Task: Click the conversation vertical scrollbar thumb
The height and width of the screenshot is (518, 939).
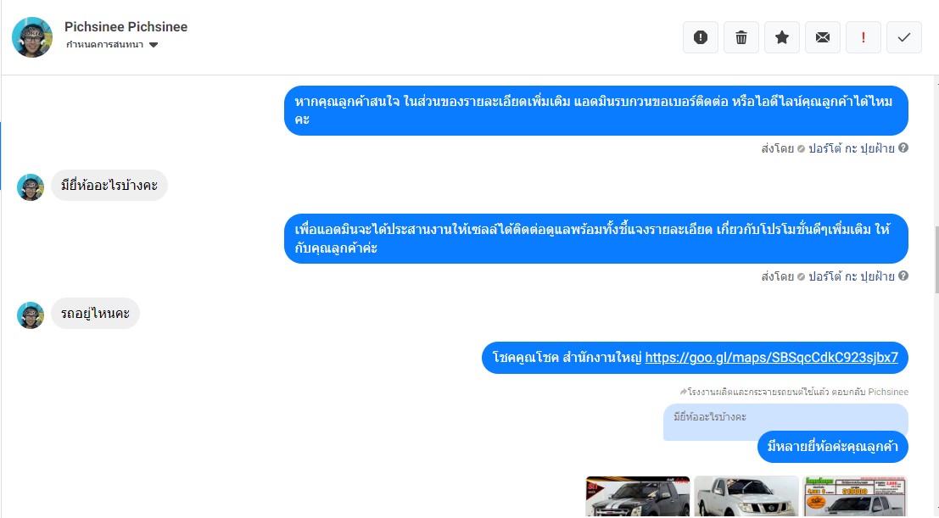Action: [x=936, y=260]
